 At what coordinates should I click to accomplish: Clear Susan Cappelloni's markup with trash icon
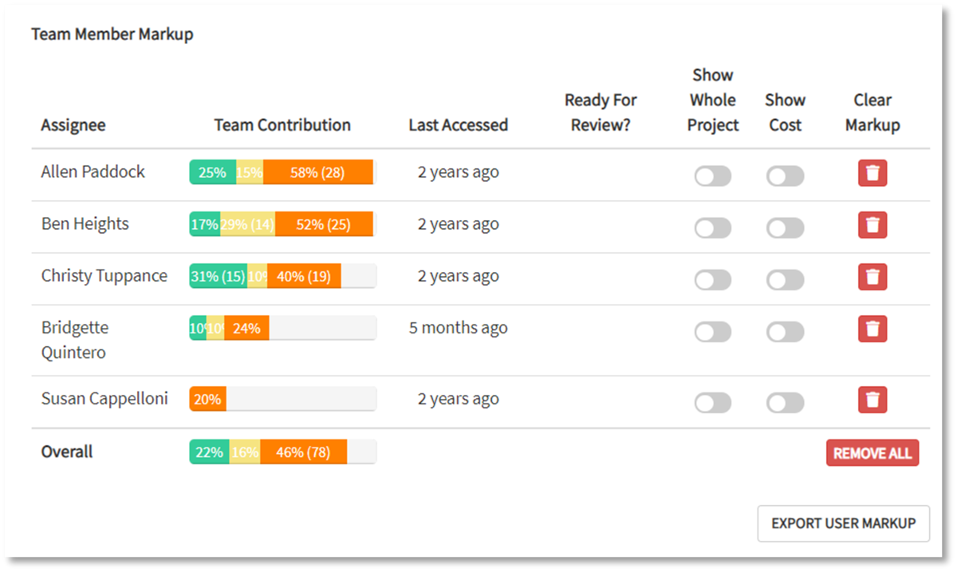click(872, 400)
